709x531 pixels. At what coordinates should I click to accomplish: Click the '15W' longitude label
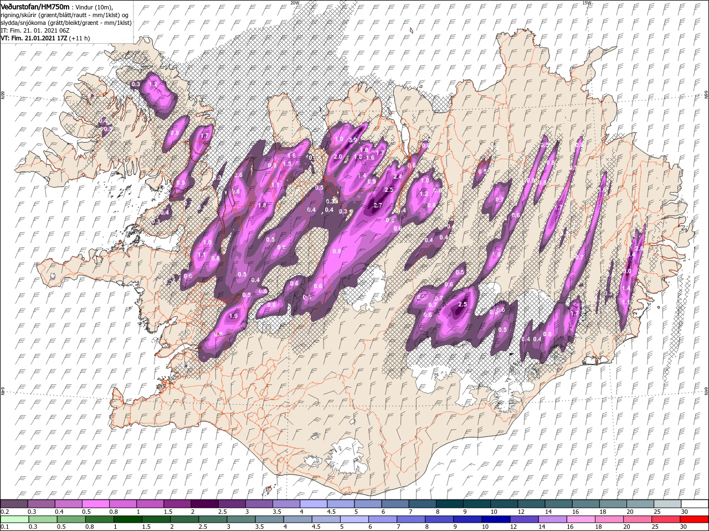pyautogui.click(x=587, y=3)
